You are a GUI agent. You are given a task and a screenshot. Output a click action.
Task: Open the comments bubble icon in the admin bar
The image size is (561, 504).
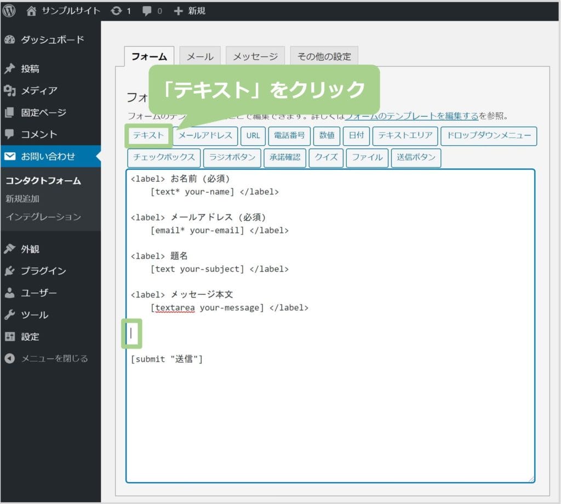147,11
